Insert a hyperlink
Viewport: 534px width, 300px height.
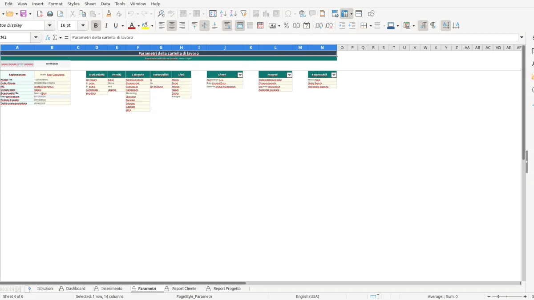click(x=302, y=14)
